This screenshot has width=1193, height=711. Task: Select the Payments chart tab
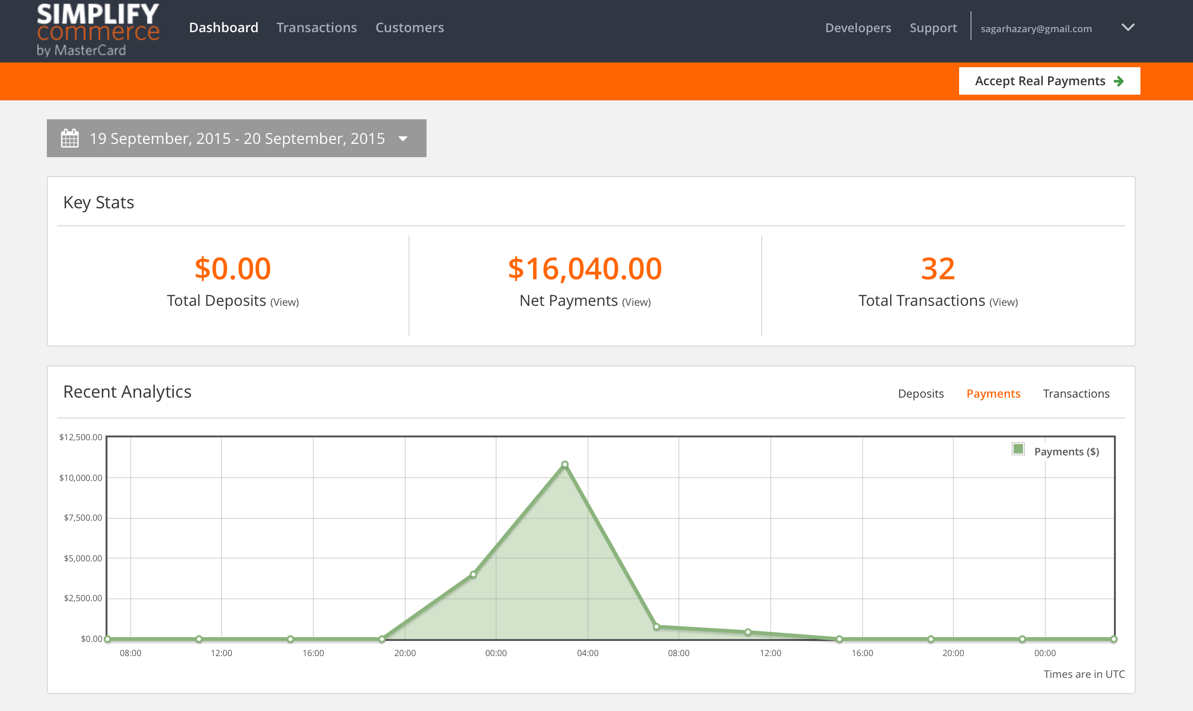pyautogui.click(x=993, y=394)
